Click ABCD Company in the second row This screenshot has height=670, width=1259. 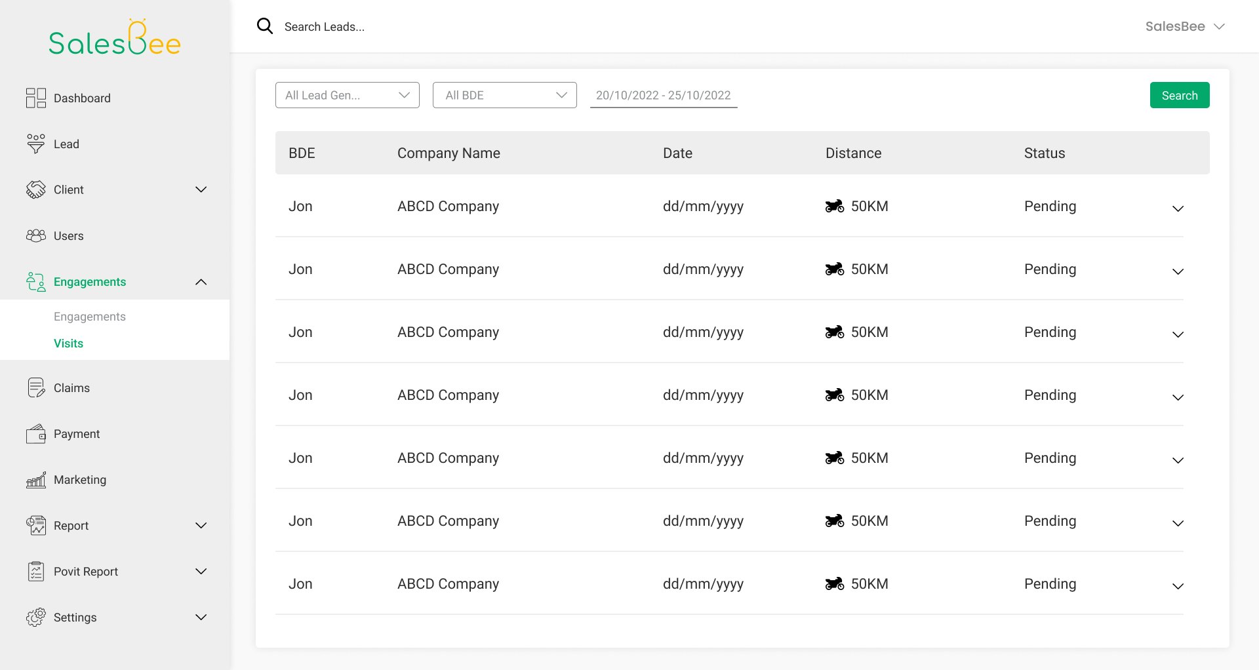coord(448,269)
